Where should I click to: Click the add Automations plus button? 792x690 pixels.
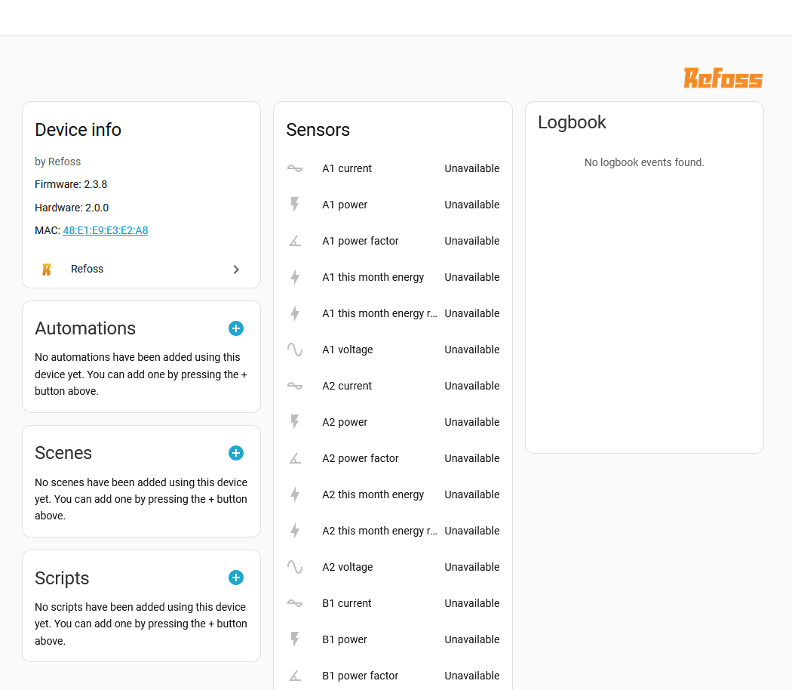tap(236, 328)
